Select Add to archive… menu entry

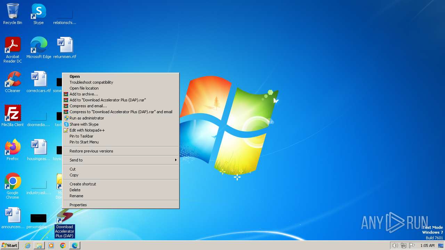coord(121,94)
